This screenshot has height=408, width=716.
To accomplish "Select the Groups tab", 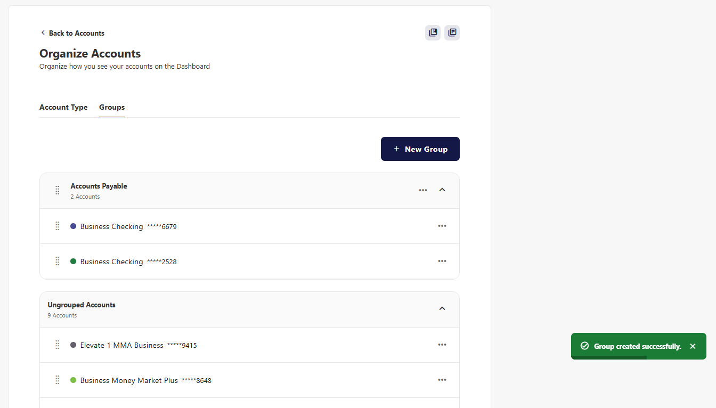I will pos(112,107).
